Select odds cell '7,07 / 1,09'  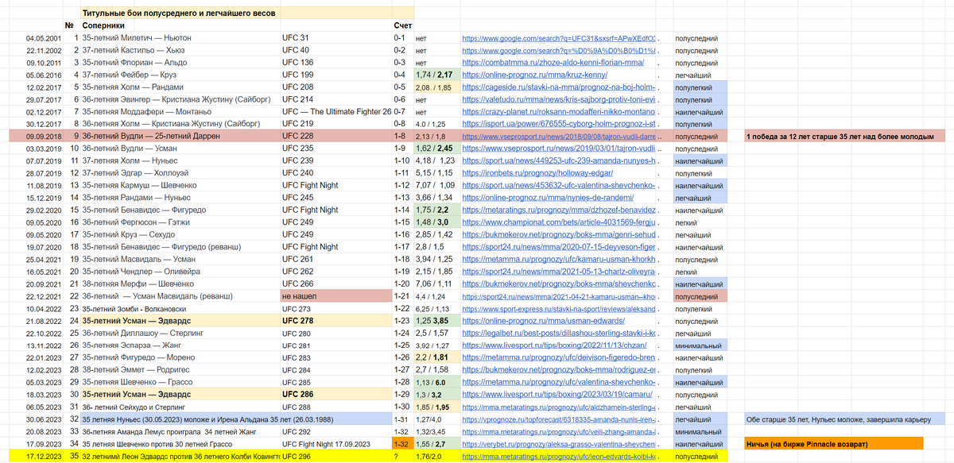tap(436, 185)
